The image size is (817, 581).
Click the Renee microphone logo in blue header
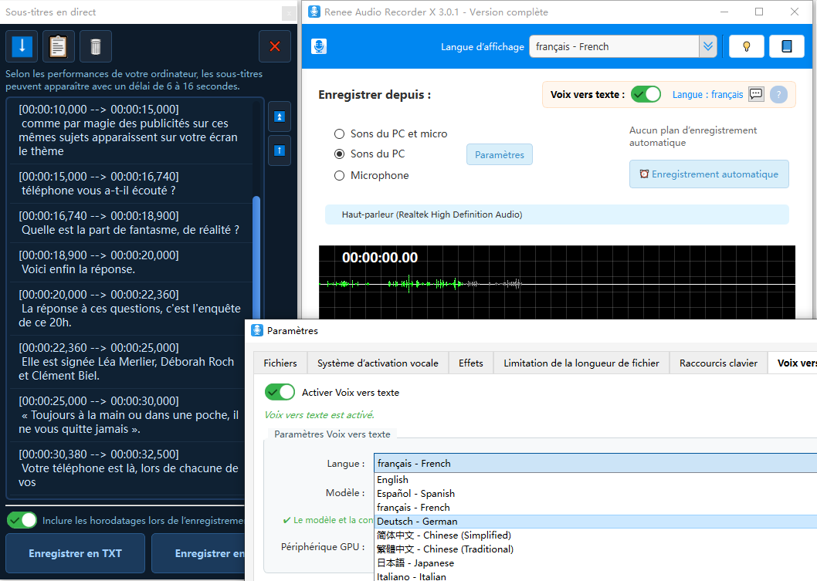(x=319, y=46)
